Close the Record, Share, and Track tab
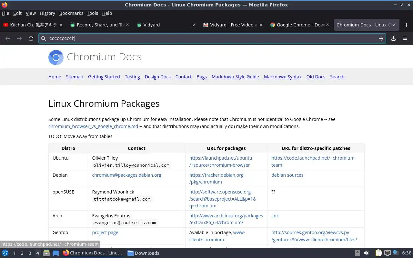 (x=127, y=25)
